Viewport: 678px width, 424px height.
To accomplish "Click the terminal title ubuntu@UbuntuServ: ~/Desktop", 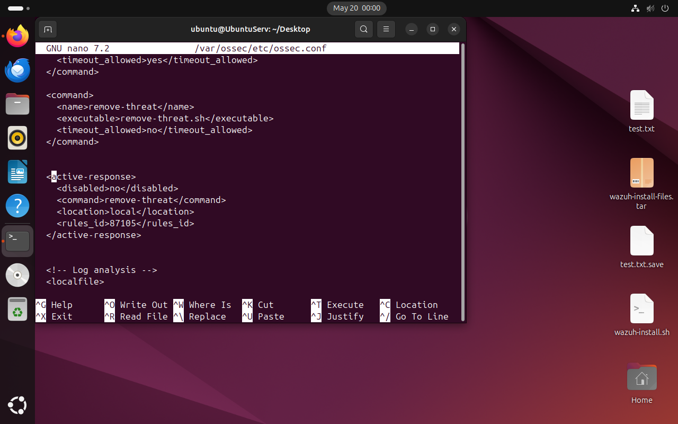I will [x=251, y=29].
